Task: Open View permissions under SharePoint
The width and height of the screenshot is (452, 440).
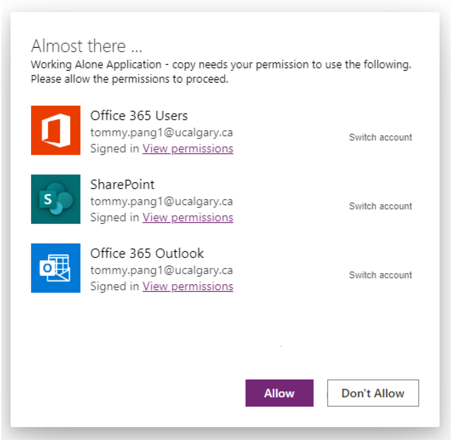Action: click(188, 217)
